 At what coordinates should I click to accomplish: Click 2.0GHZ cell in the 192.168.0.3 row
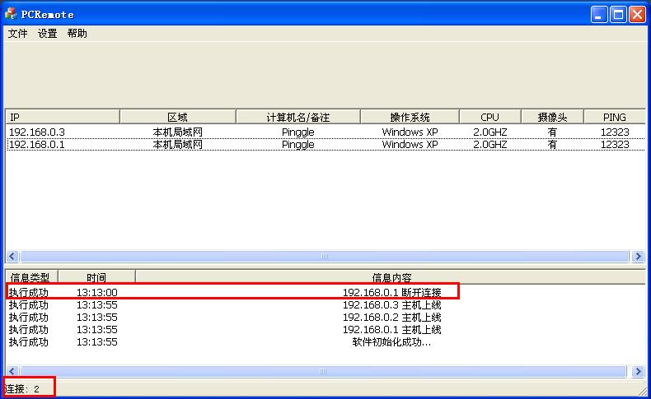click(x=490, y=132)
